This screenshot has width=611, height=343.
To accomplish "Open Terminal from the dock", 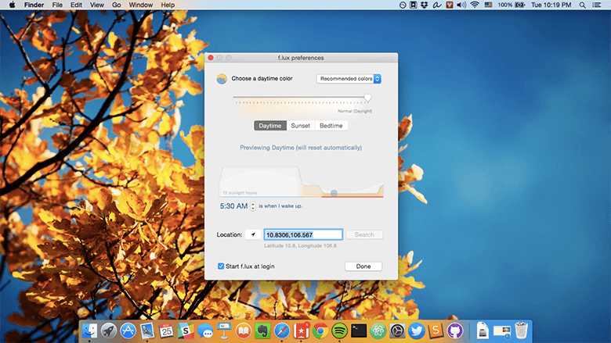I will pos(359,330).
